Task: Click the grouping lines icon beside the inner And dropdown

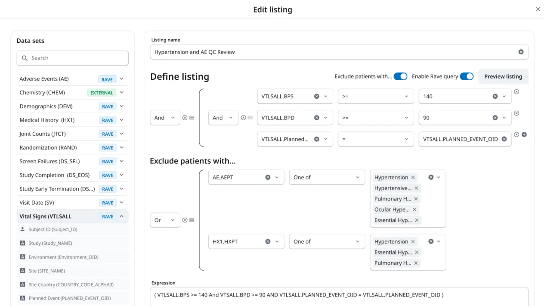Action: pos(250,118)
